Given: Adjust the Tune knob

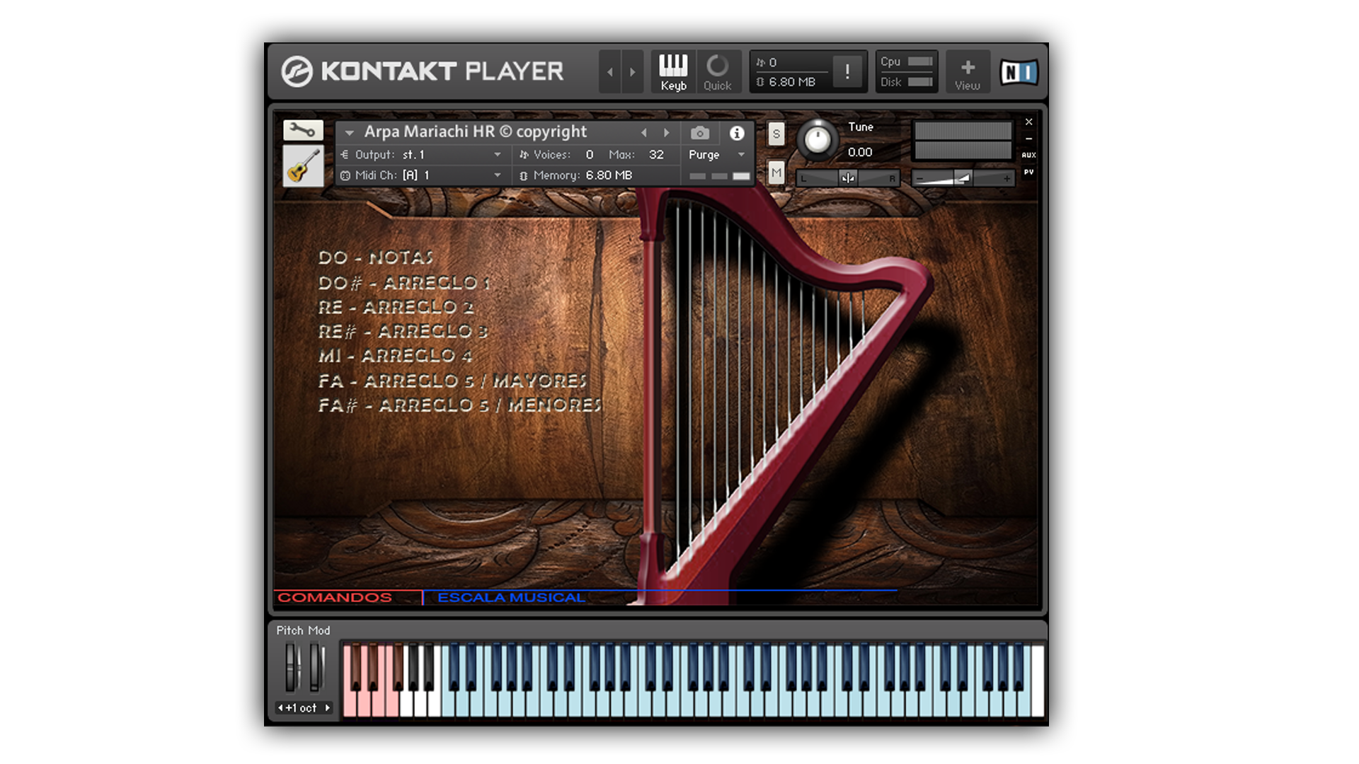Looking at the screenshot, I should [x=817, y=139].
